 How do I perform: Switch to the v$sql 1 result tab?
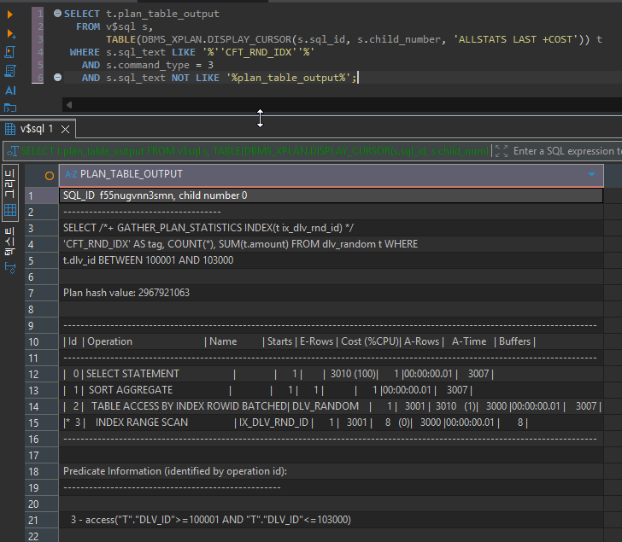tap(37, 129)
